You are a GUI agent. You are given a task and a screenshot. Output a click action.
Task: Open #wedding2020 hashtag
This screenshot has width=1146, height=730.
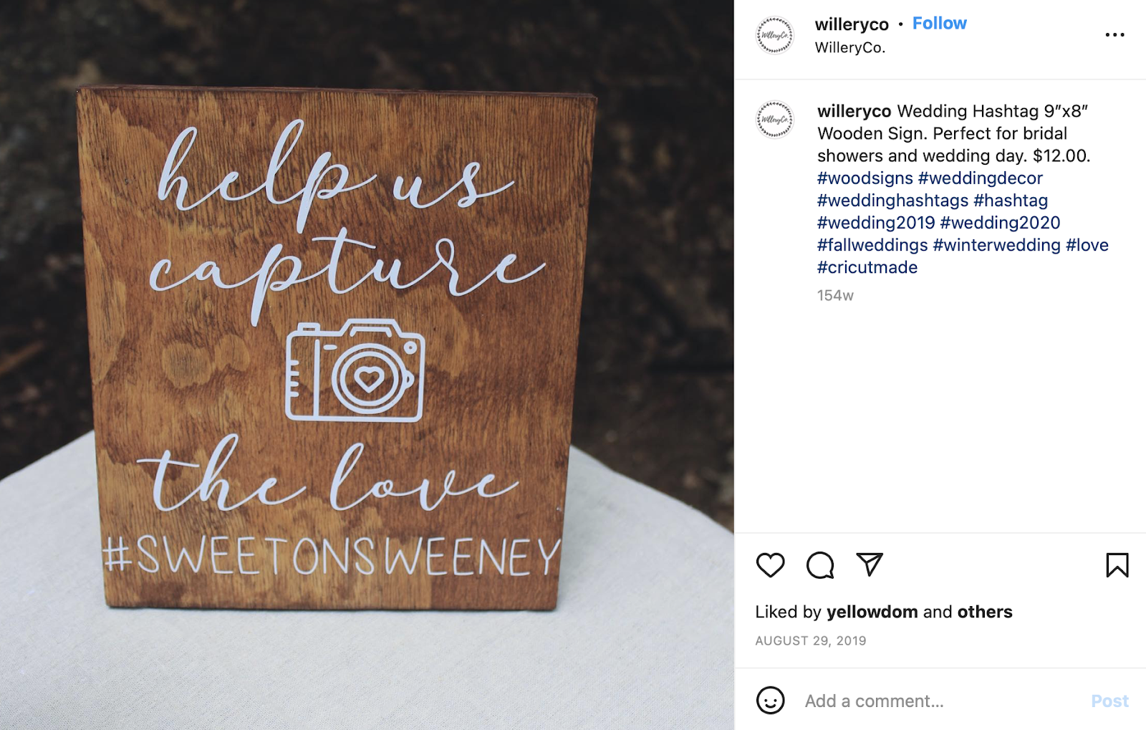click(1000, 223)
